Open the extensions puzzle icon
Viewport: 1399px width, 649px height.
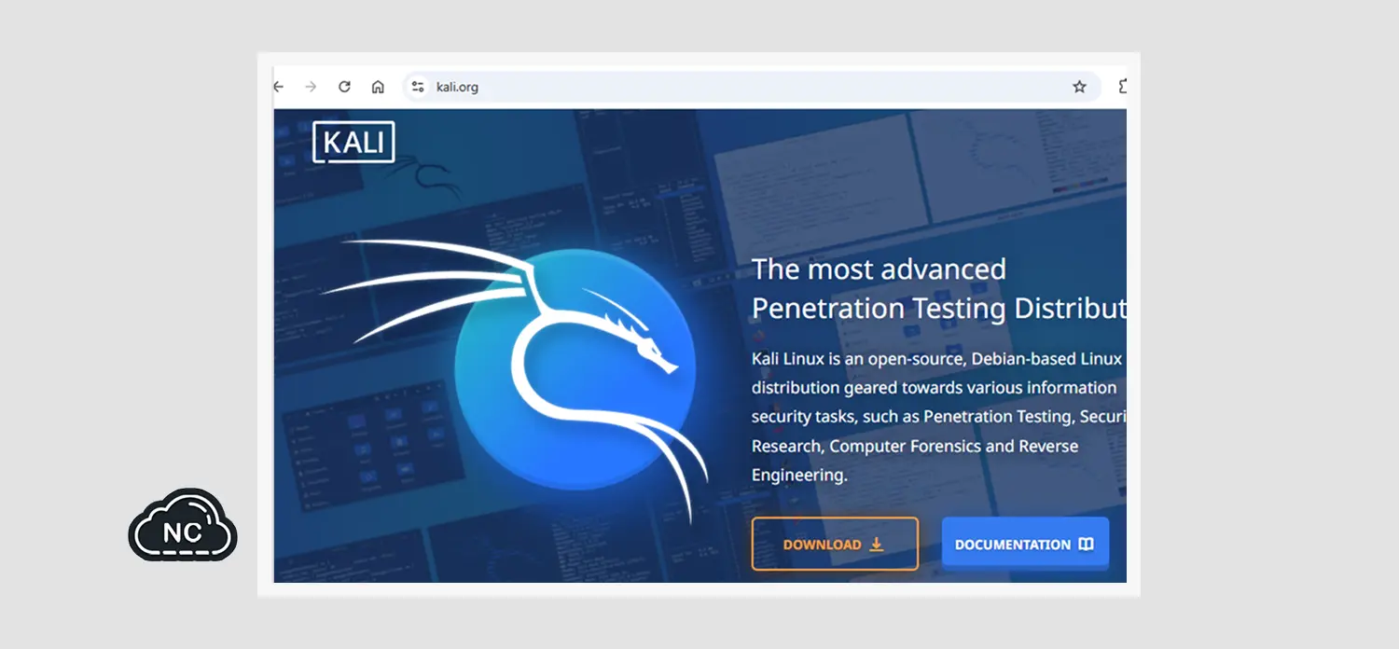1122,87
